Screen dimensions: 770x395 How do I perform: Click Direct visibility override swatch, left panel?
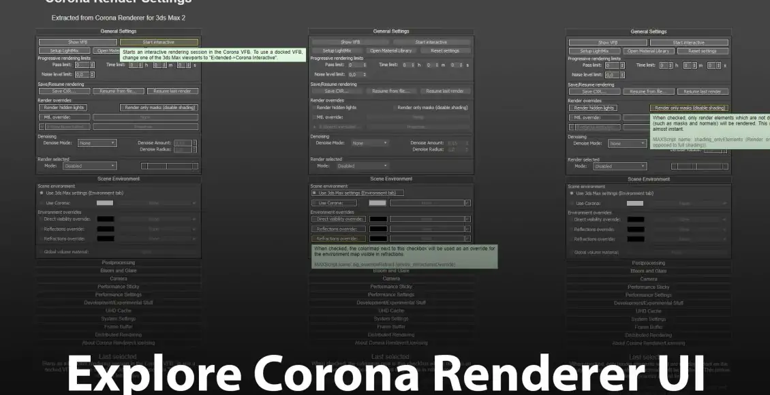[105, 219]
